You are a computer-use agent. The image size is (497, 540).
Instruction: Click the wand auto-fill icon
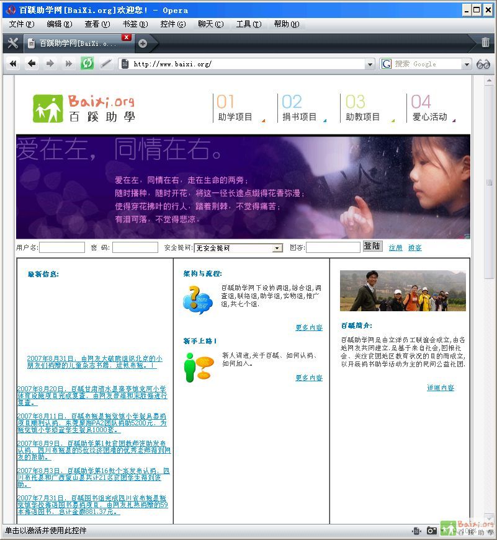tap(106, 64)
